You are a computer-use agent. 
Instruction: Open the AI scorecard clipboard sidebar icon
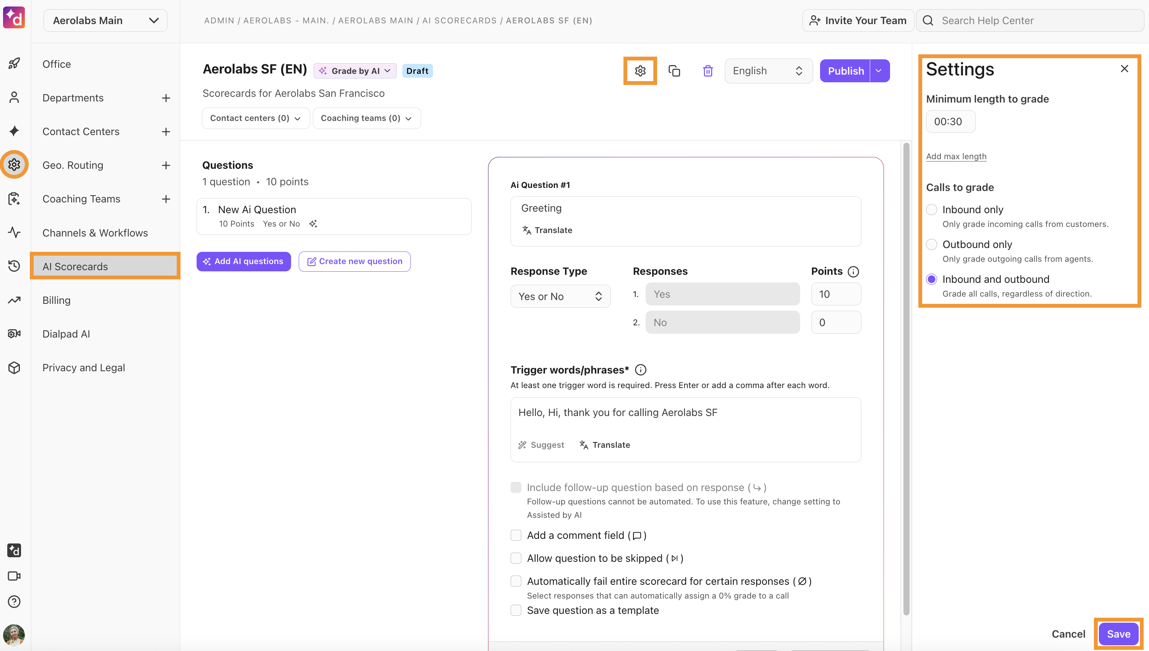click(x=14, y=199)
